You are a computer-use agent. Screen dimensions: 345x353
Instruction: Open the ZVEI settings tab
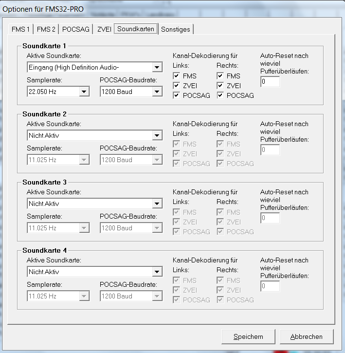pos(104,29)
